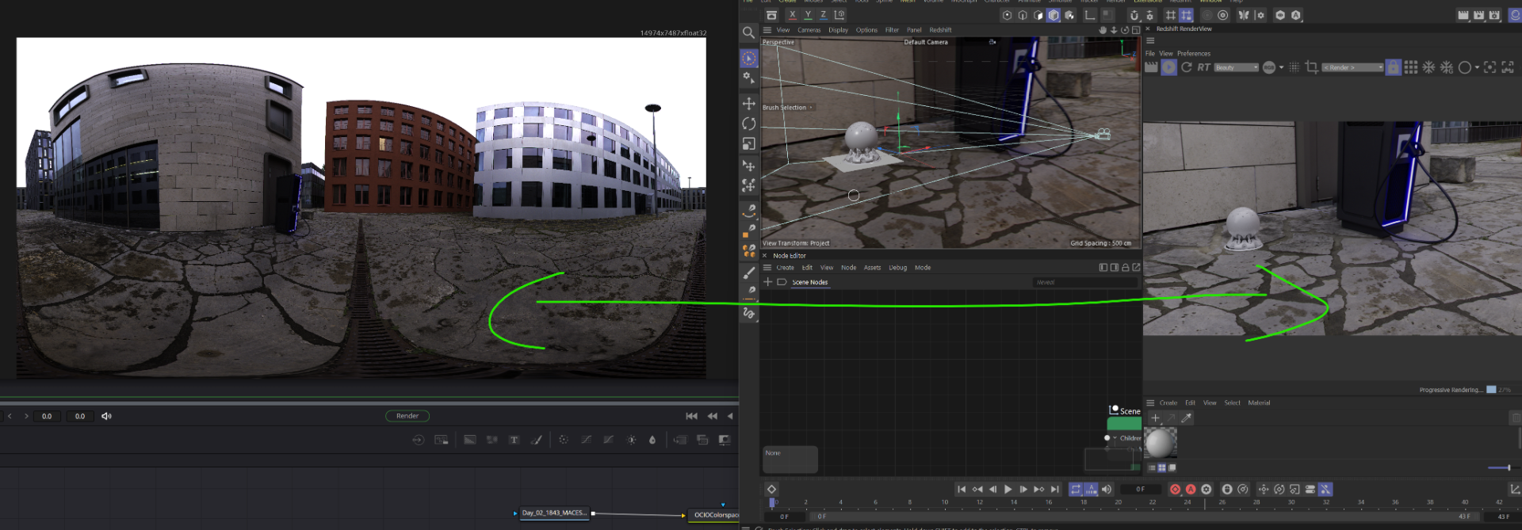
Task: Open Cameras menu in viewport
Action: point(809,30)
